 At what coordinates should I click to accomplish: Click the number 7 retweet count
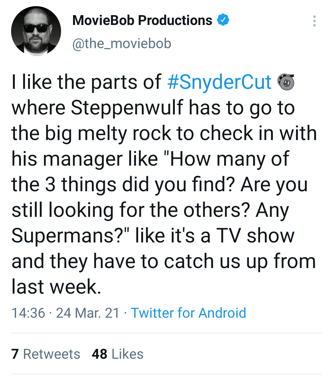tap(15, 354)
